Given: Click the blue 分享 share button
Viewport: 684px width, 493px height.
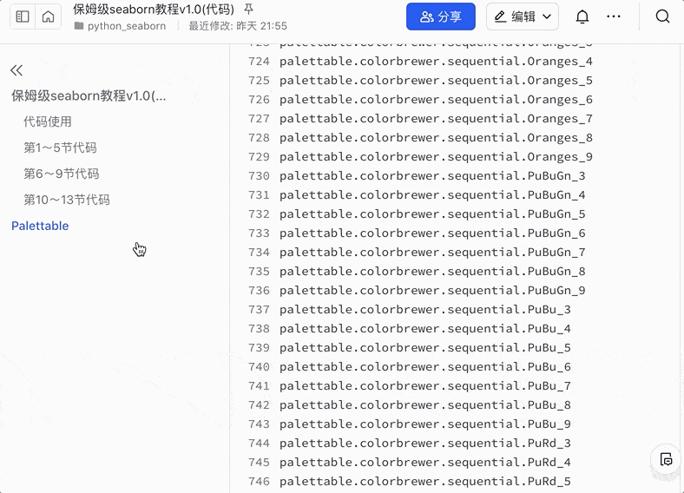Looking at the screenshot, I should point(441,16).
